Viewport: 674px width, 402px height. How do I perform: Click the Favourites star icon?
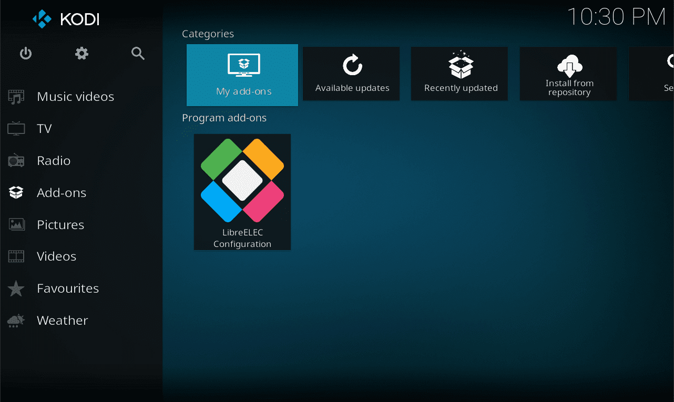click(x=16, y=288)
